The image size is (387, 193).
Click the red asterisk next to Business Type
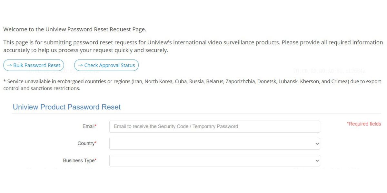click(95, 160)
